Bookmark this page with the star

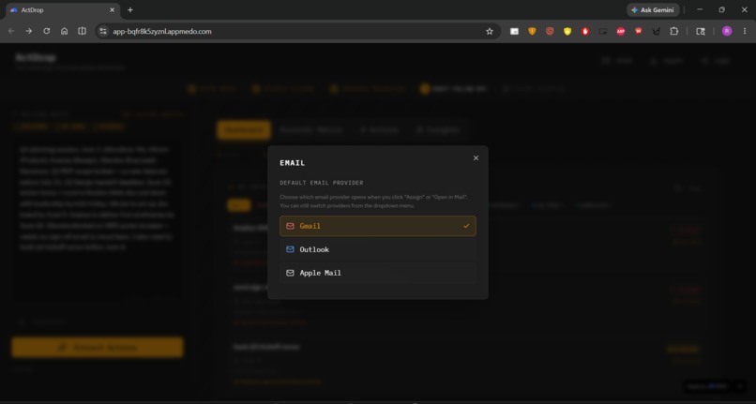click(490, 31)
